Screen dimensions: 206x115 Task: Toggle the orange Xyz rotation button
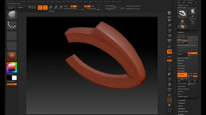(x=169, y=60)
